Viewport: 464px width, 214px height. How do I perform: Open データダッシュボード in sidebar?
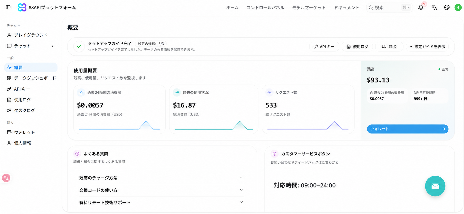[x=31, y=78]
